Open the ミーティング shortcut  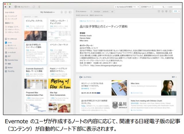pos(11,19)
